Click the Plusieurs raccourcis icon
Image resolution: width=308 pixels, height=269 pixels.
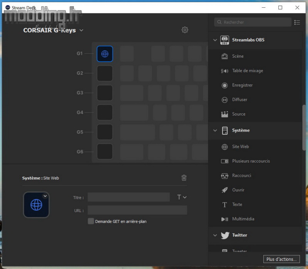coord(224,161)
